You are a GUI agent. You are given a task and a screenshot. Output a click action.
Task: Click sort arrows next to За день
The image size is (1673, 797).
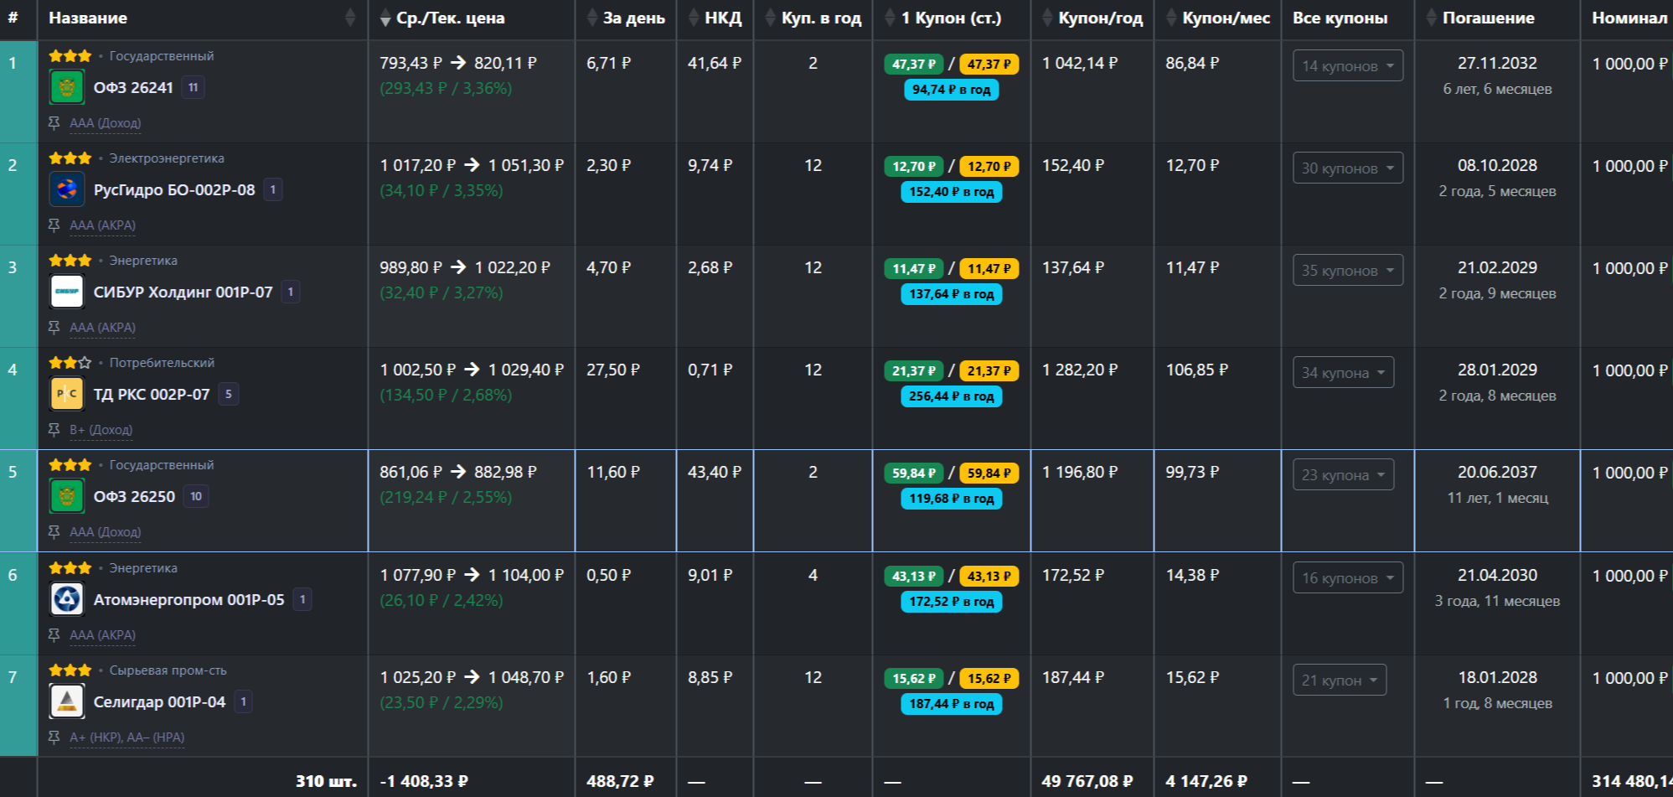point(592,18)
